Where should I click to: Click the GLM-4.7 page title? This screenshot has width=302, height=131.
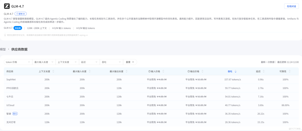[18, 6]
